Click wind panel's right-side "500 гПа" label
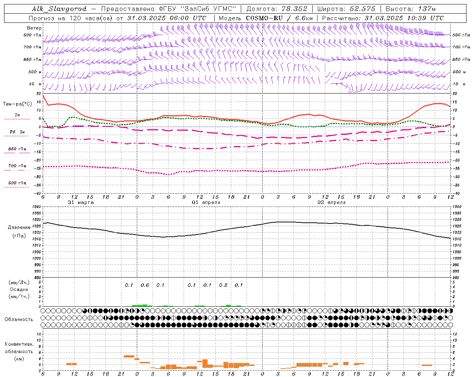Screen dimensions: 472x377 (461, 35)
